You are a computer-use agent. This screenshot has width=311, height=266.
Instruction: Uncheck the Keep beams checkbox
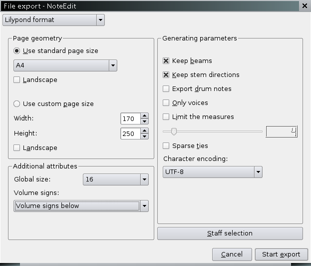click(166, 61)
